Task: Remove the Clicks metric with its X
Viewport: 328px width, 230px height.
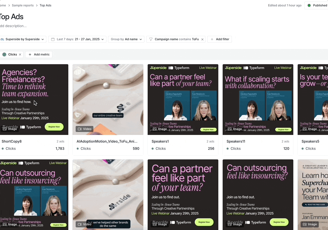Action: (x=20, y=55)
